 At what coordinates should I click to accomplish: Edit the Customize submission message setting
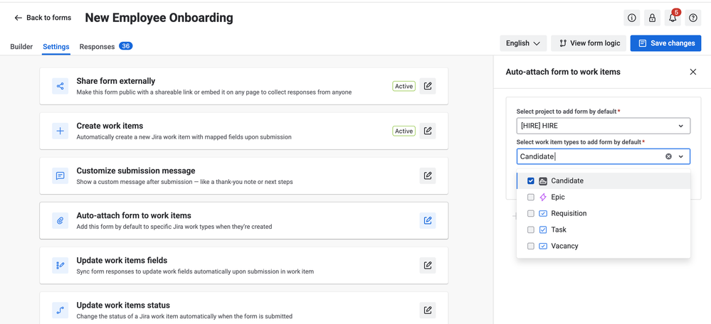point(428,175)
